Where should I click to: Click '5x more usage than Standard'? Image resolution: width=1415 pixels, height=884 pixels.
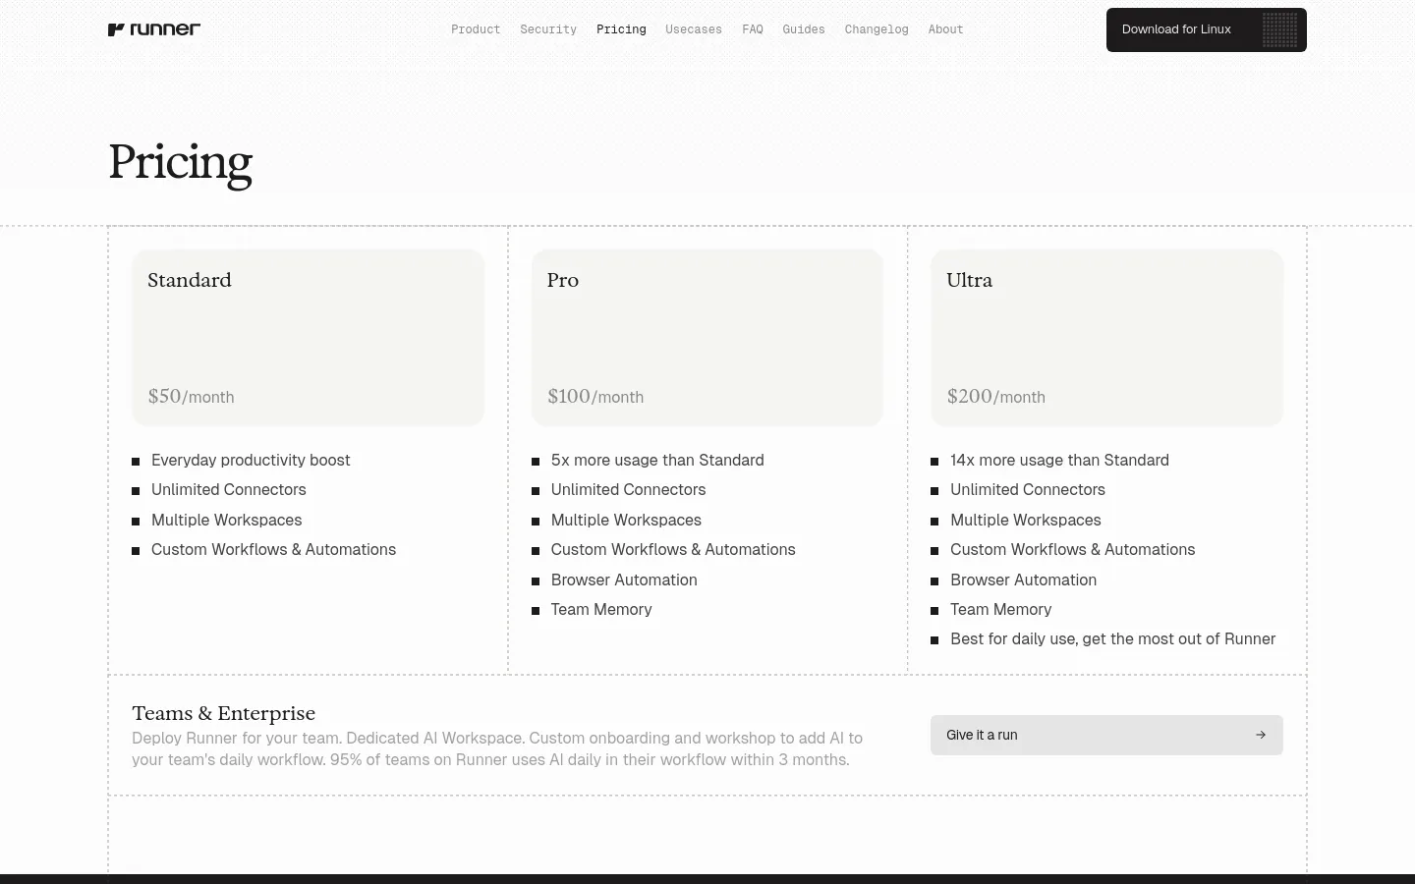tap(657, 460)
